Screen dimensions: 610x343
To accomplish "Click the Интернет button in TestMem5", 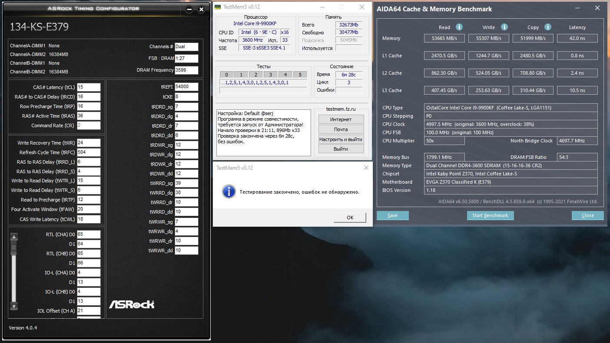I will 341,119.
